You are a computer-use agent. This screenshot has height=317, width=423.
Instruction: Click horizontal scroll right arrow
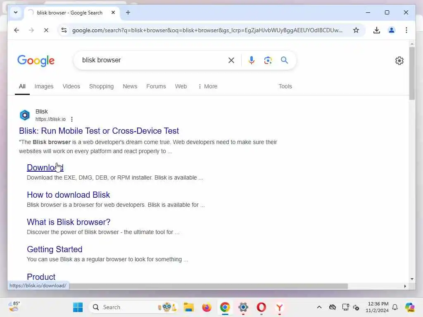click(405, 286)
